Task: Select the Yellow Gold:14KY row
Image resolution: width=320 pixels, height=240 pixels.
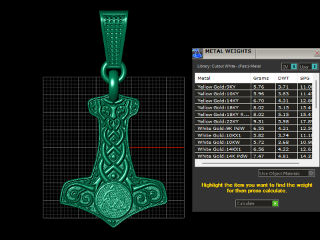Action: point(253,101)
